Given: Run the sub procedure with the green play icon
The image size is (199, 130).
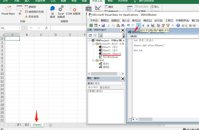Looking at the screenshot, I should pyautogui.click(x=138, y=25).
